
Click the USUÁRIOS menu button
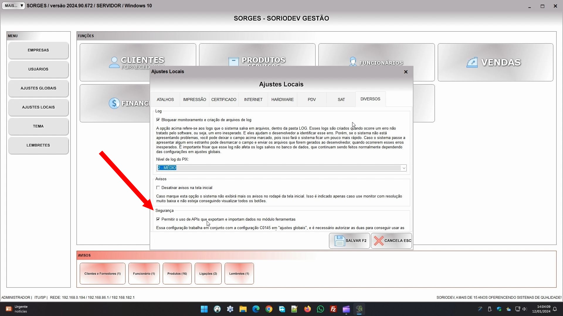pos(38,69)
